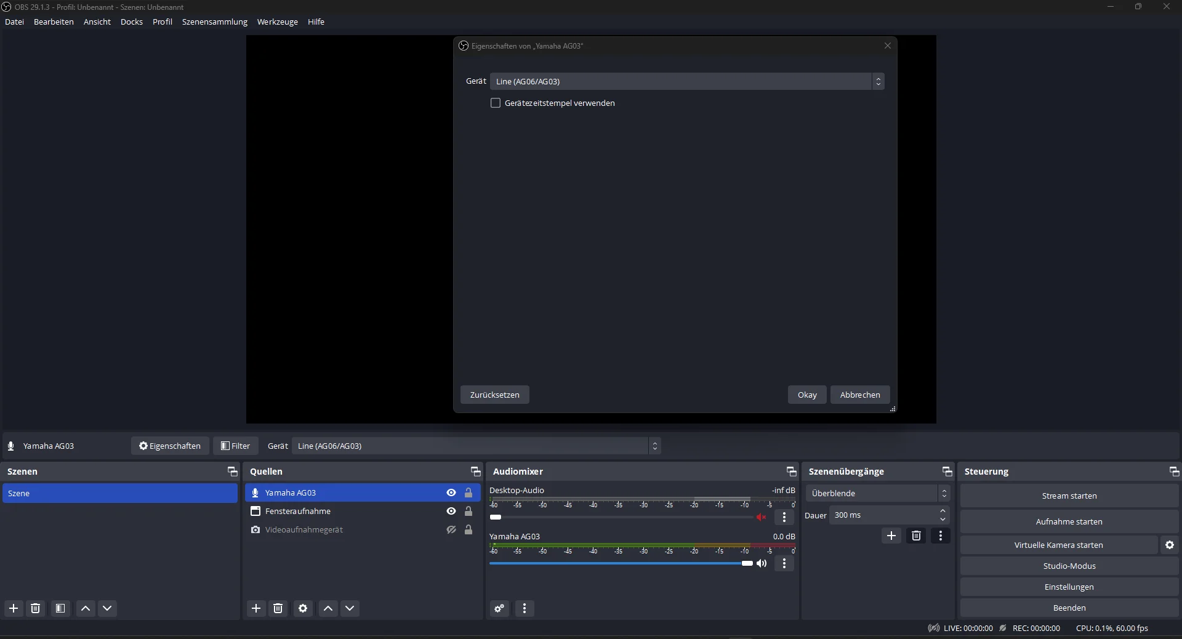The height and width of the screenshot is (639, 1182).
Task: Move scene down with arrow icon
Action: coord(107,608)
